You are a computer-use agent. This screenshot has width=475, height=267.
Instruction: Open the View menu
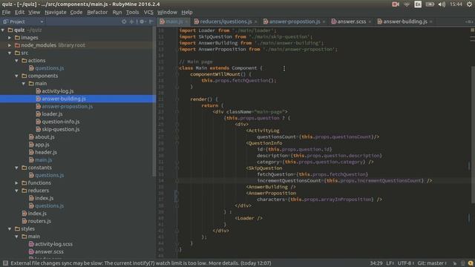(x=34, y=12)
